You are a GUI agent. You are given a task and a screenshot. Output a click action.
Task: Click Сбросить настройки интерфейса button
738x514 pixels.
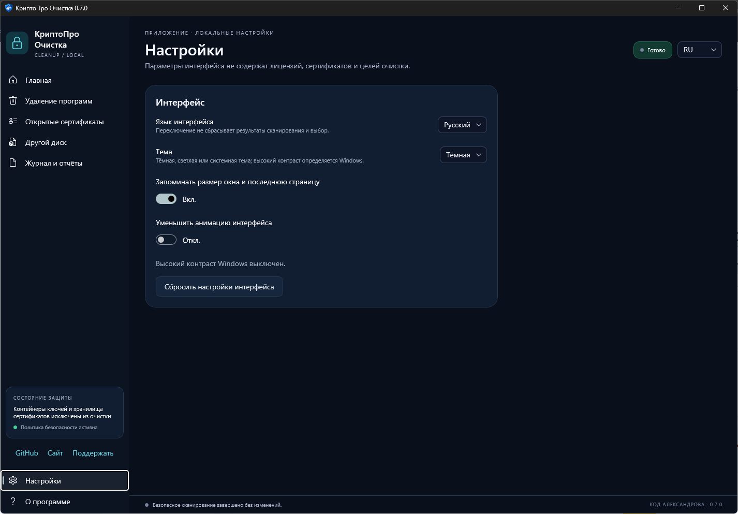219,287
